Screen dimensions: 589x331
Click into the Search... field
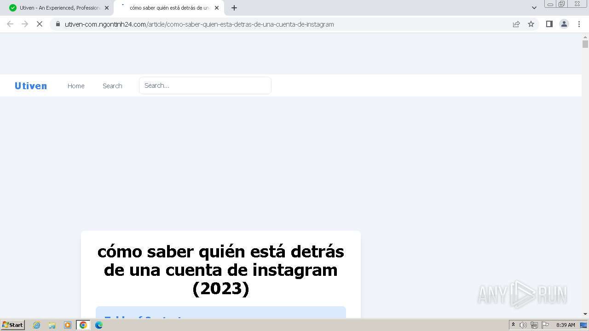[205, 86]
